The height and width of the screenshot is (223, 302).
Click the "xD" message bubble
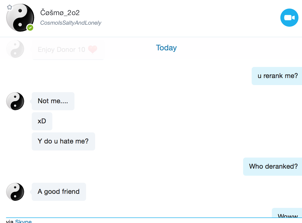point(42,121)
